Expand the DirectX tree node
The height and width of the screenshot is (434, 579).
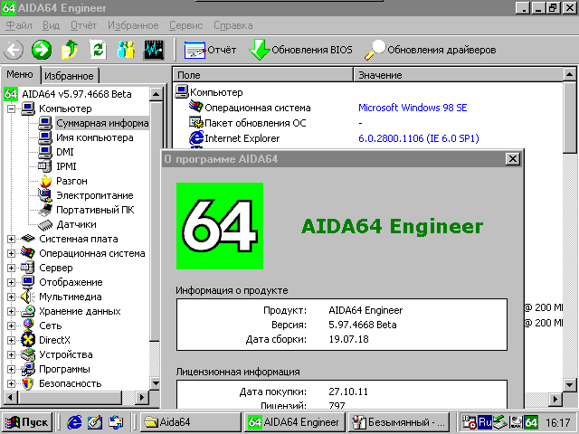pyautogui.click(x=12, y=340)
